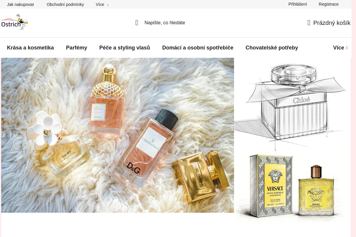356x237 pixels.
Task: Click the perfume bottles carousel image
Action: point(117,135)
